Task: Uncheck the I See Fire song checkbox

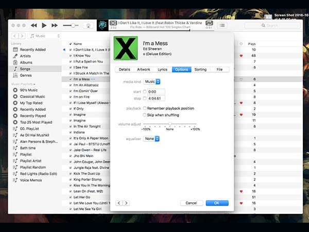Action: click(71, 68)
